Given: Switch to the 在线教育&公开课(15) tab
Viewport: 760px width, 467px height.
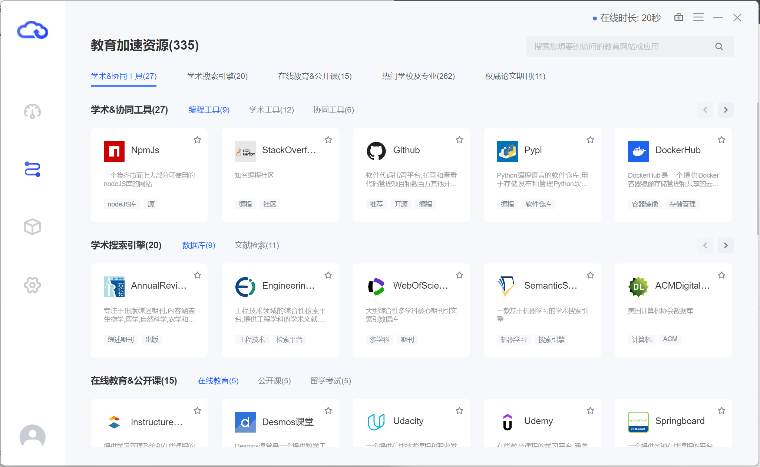Looking at the screenshot, I should coord(315,76).
